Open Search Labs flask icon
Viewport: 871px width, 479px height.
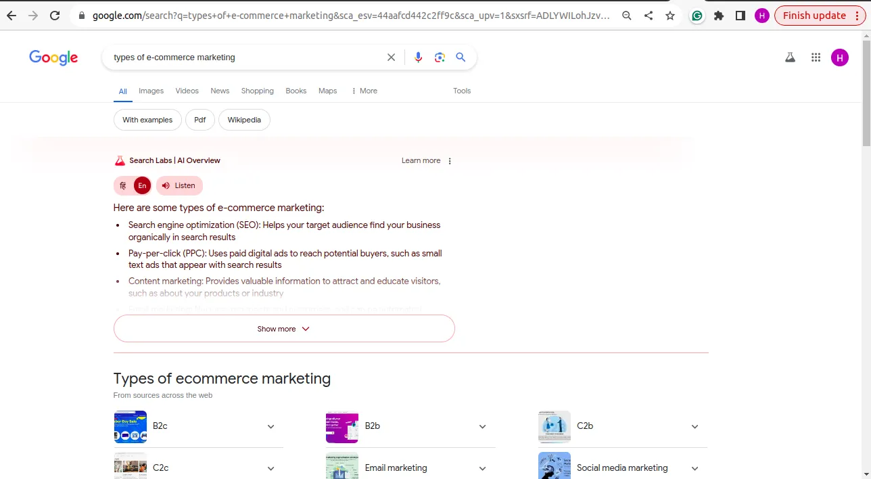790,58
